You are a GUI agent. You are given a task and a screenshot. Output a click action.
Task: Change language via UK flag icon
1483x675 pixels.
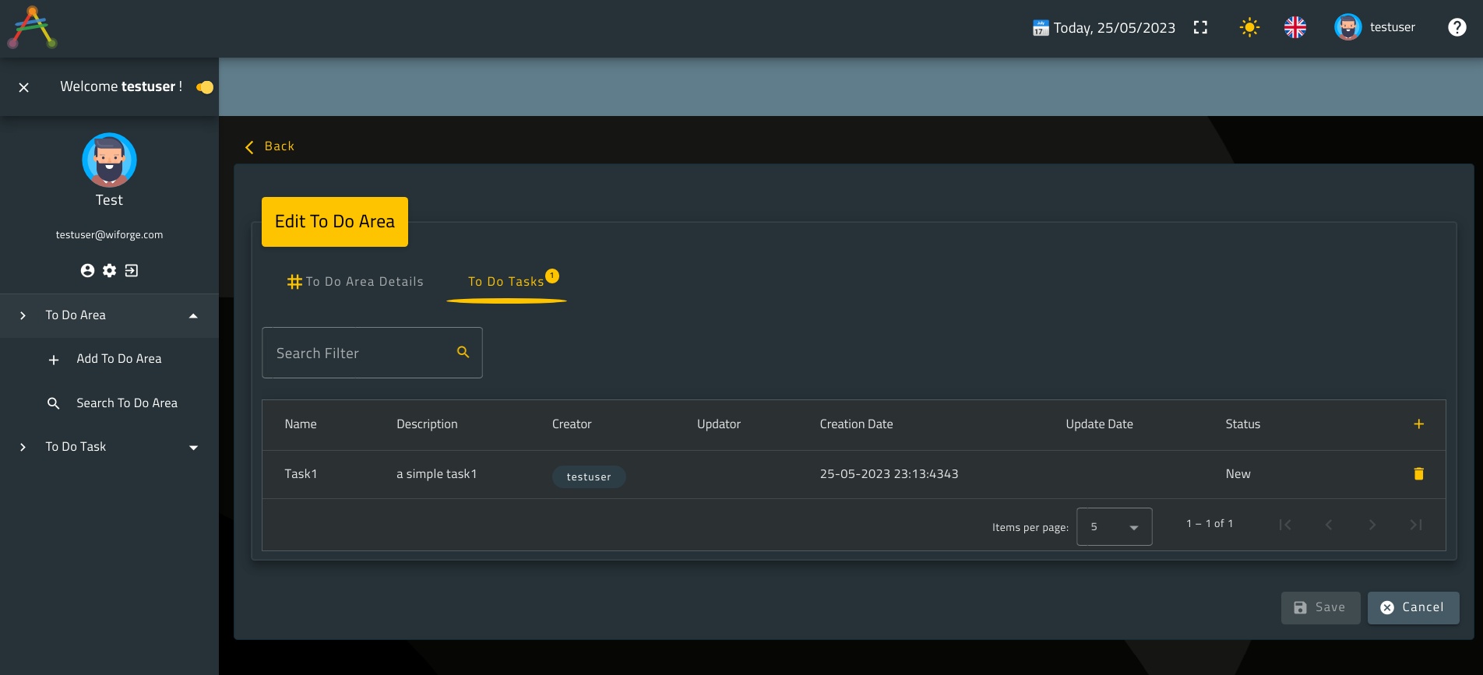coord(1295,27)
